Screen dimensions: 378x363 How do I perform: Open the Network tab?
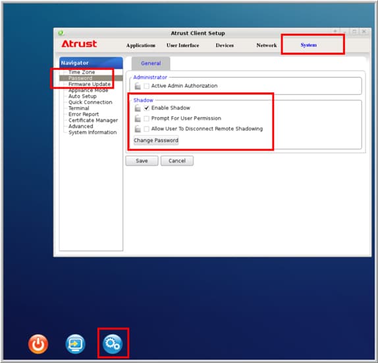point(267,45)
